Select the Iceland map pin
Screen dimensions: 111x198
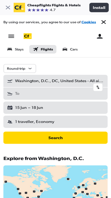(x=68, y=179)
